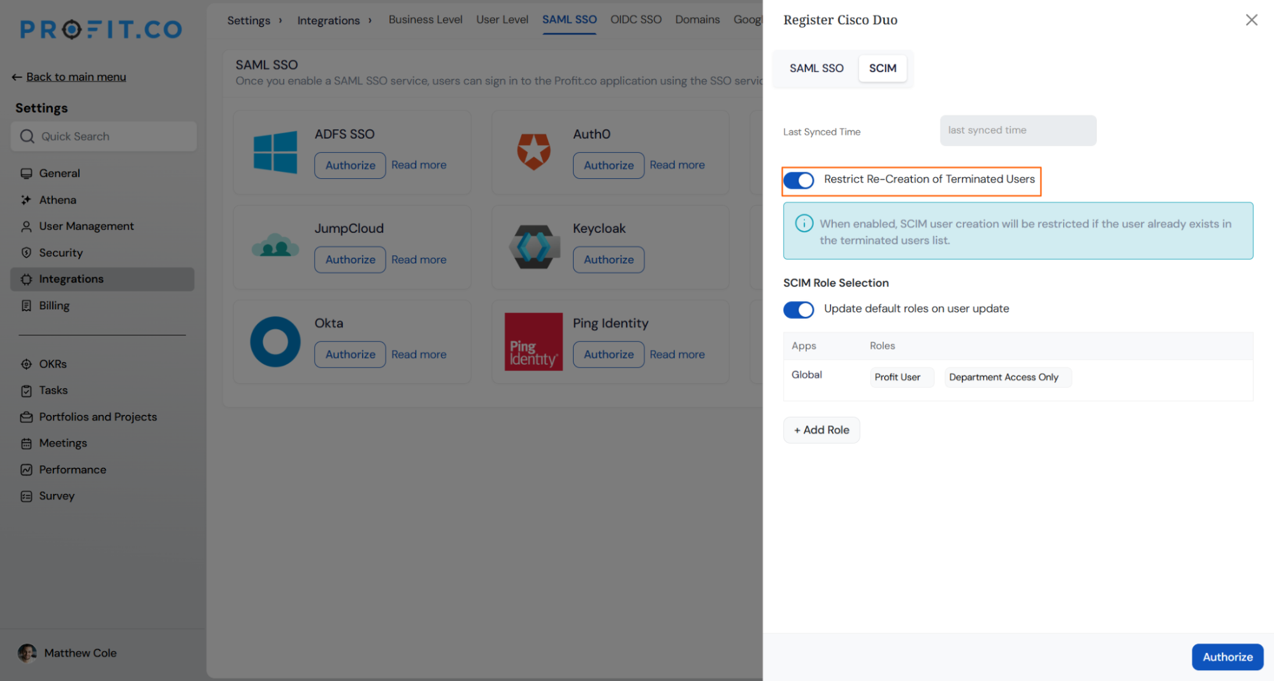Click the ADFS SSO Windows logo
1274x681 pixels.
pyautogui.click(x=275, y=152)
